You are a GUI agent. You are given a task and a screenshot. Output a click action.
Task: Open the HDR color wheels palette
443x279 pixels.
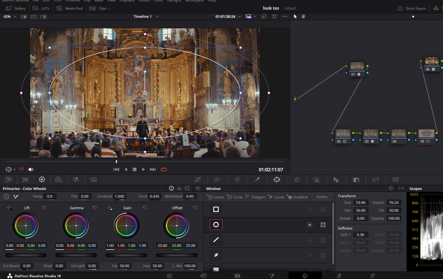(59, 179)
